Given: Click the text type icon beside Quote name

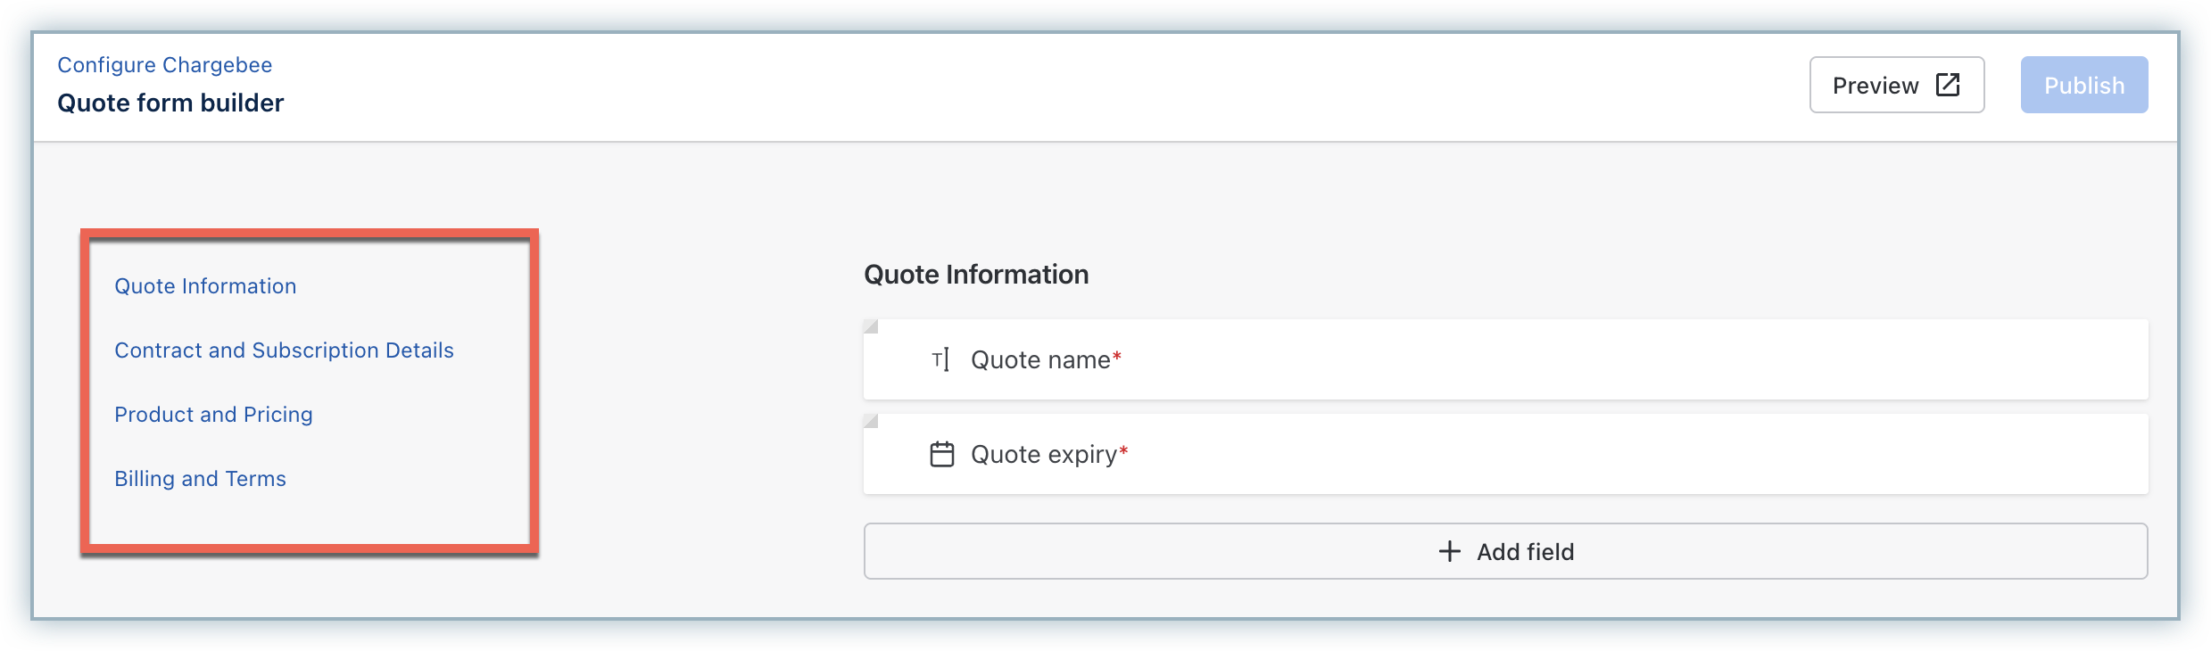Looking at the screenshot, I should pos(940,359).
